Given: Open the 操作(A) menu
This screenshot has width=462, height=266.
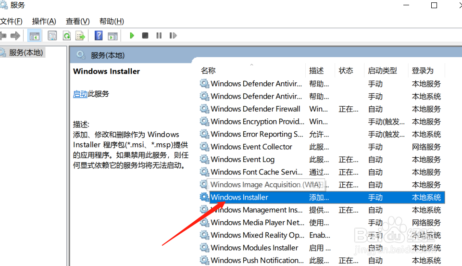Looking at the screenshot, I should tap(44, 22).
